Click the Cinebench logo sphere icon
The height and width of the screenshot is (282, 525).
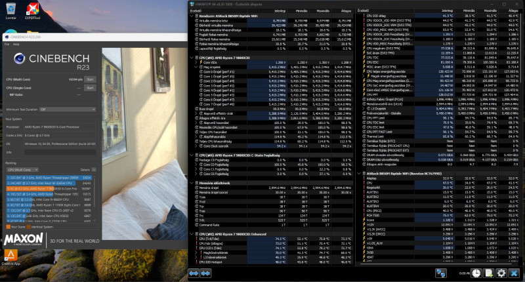[20, 58]
